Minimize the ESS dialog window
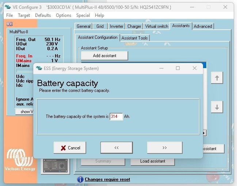The width and height of the screenshot is (237, 186). (161, 68)
